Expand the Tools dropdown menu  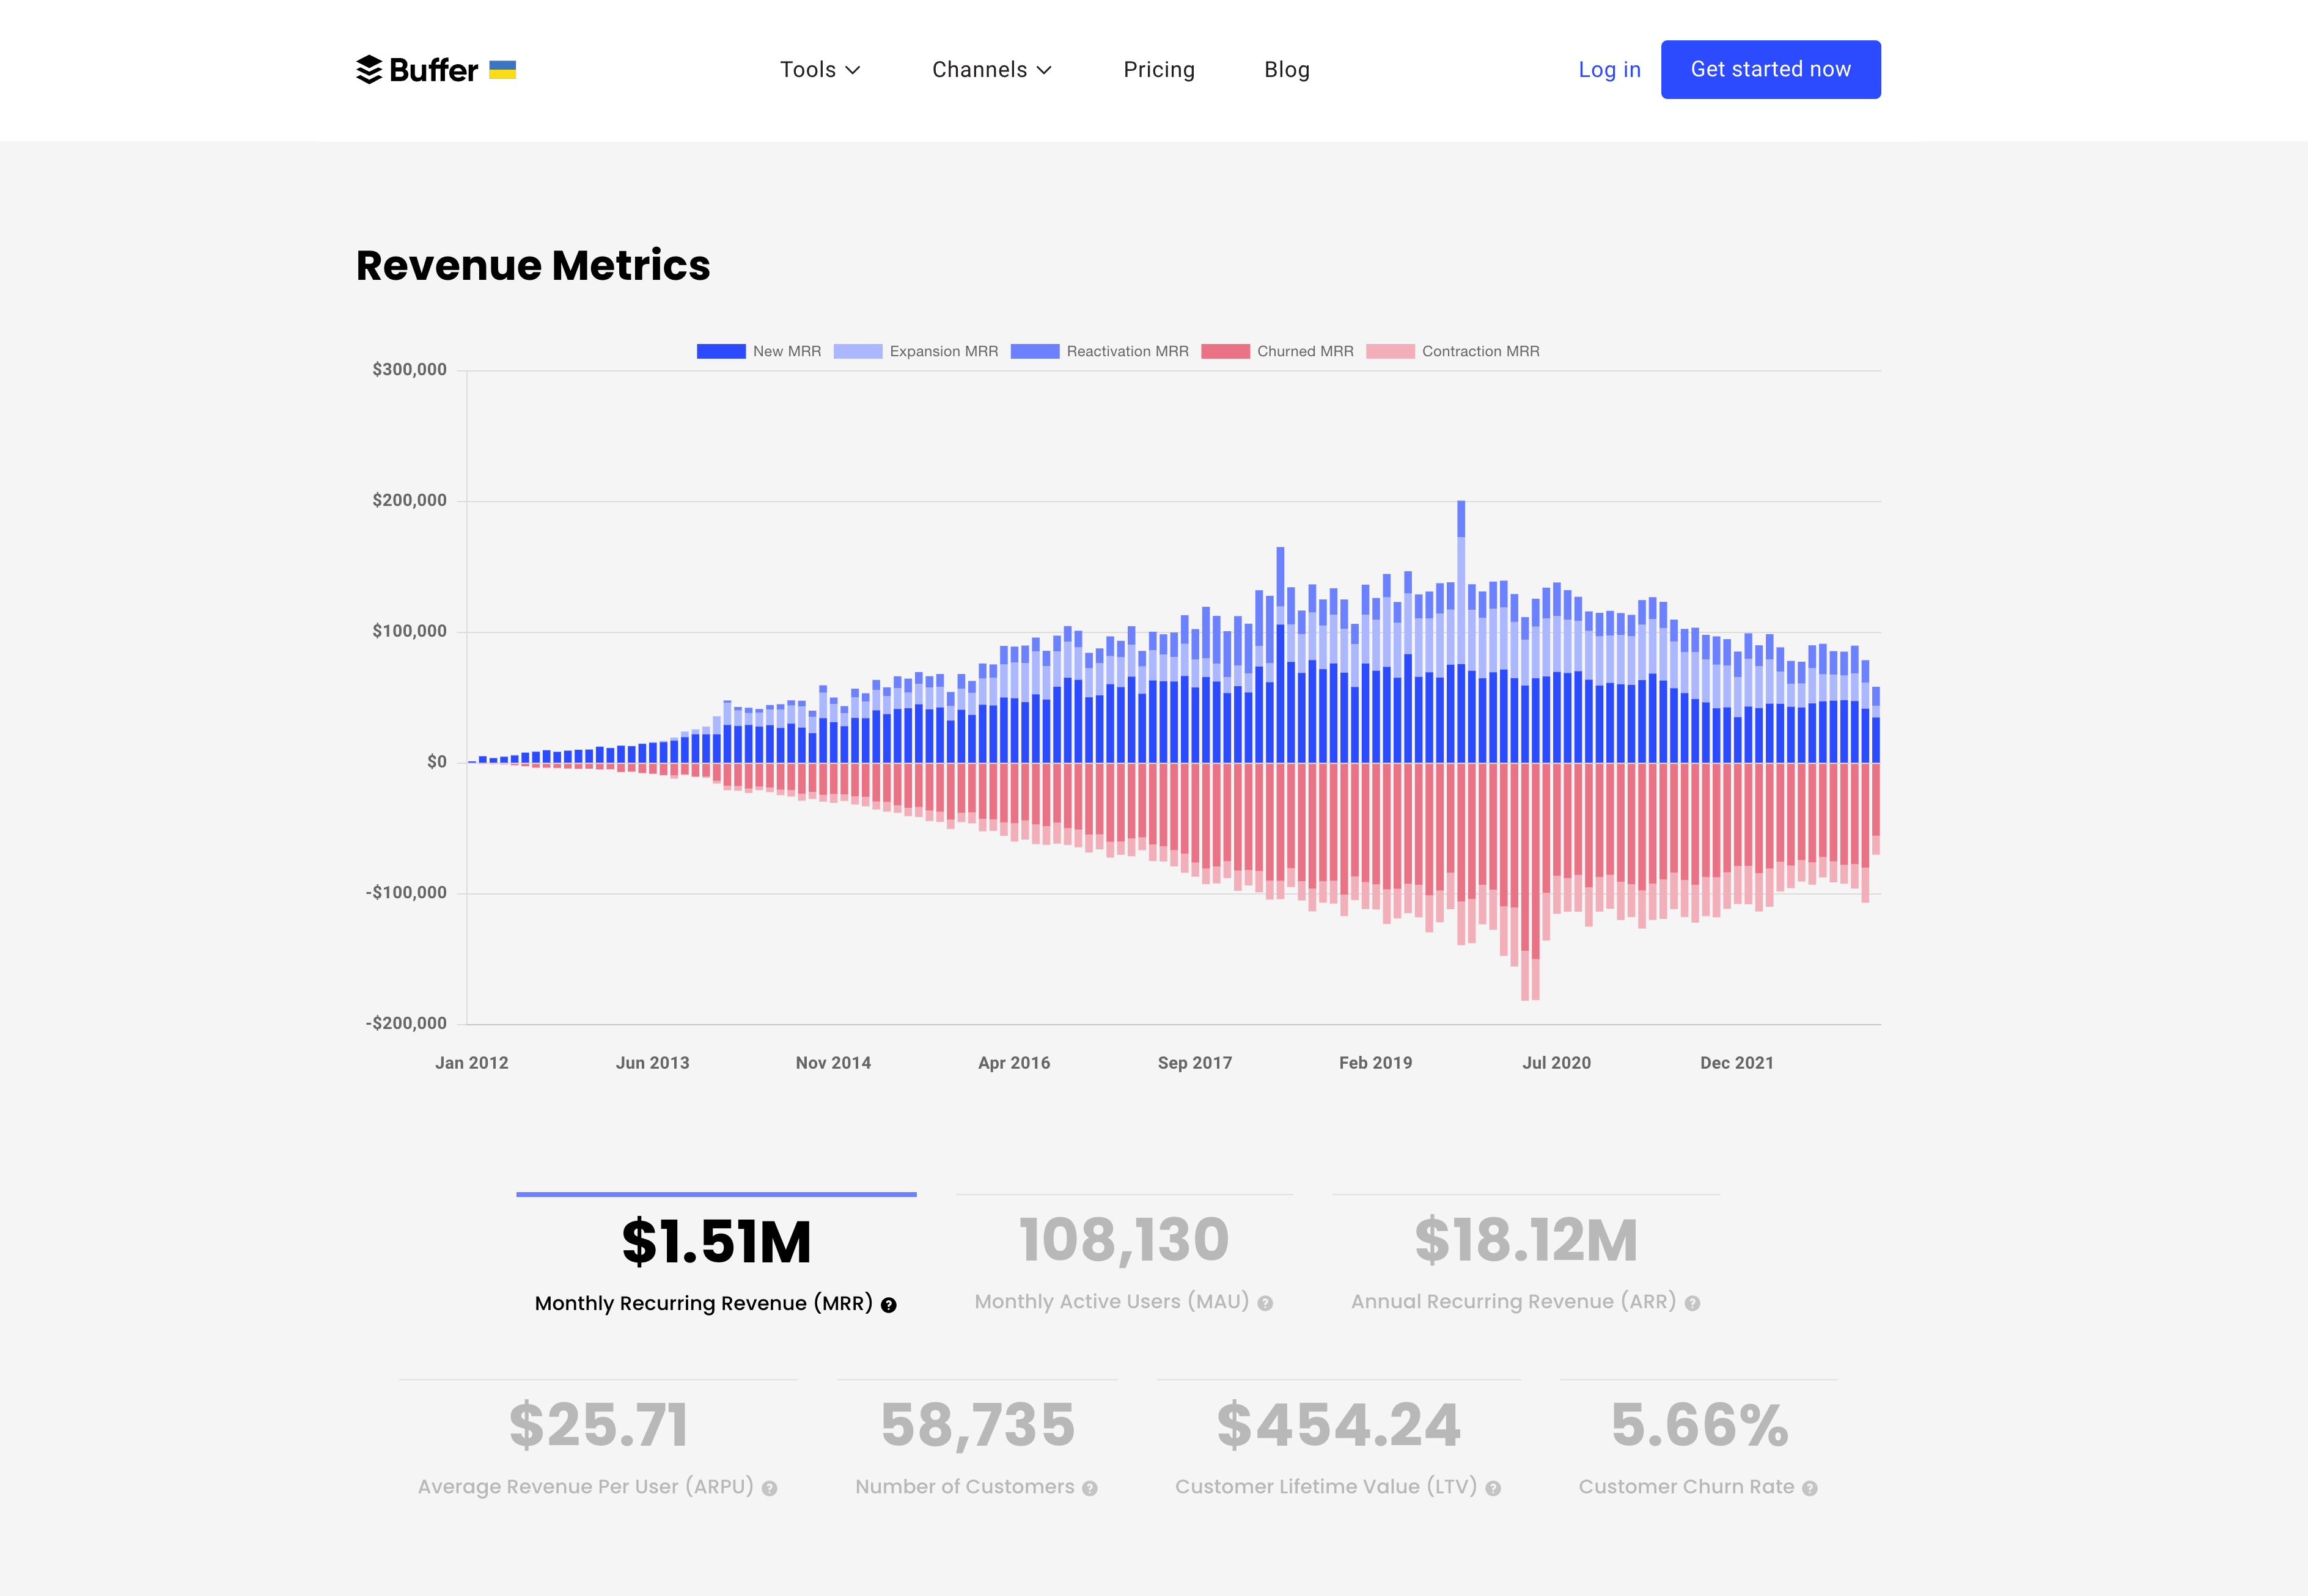click(x=820, y=70)
